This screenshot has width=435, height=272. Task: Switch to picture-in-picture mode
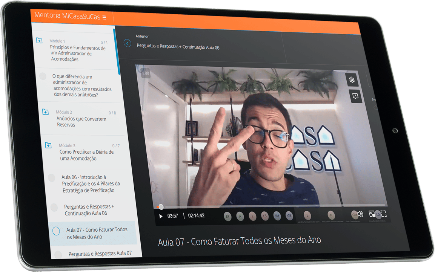tap(372, 214)
